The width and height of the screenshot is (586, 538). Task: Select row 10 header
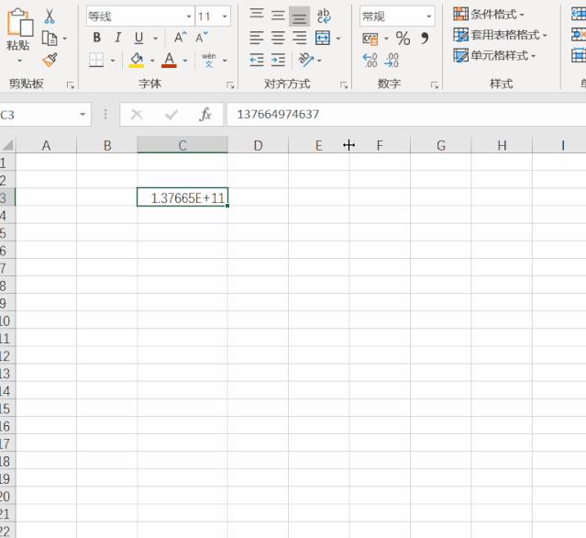point(7,320)
